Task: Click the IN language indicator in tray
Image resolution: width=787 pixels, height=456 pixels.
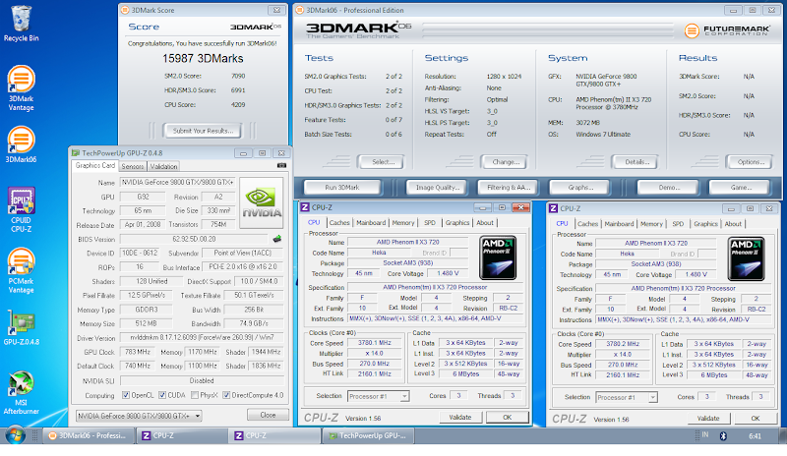Action: pyautogui.click(x=705, y=434)
